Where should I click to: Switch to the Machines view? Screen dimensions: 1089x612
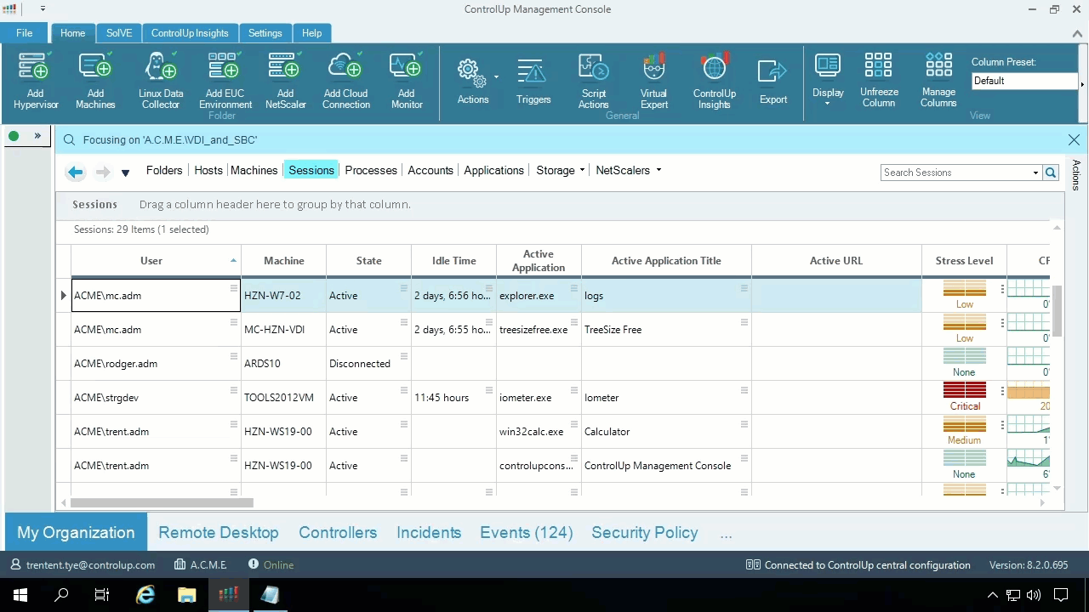(254, 170)
